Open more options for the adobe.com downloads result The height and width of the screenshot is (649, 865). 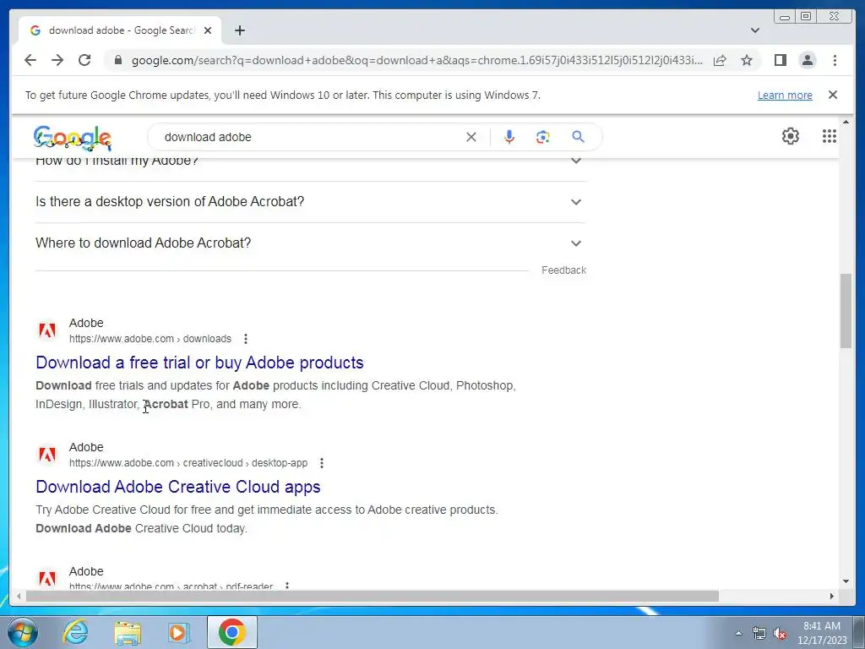246,339
